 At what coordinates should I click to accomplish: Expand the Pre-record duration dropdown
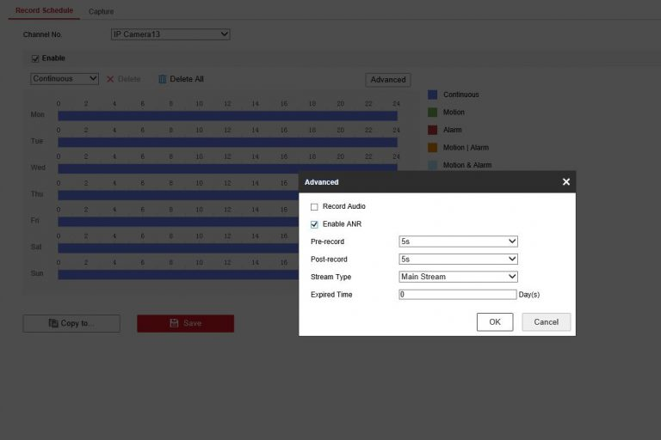pos(458,241)
